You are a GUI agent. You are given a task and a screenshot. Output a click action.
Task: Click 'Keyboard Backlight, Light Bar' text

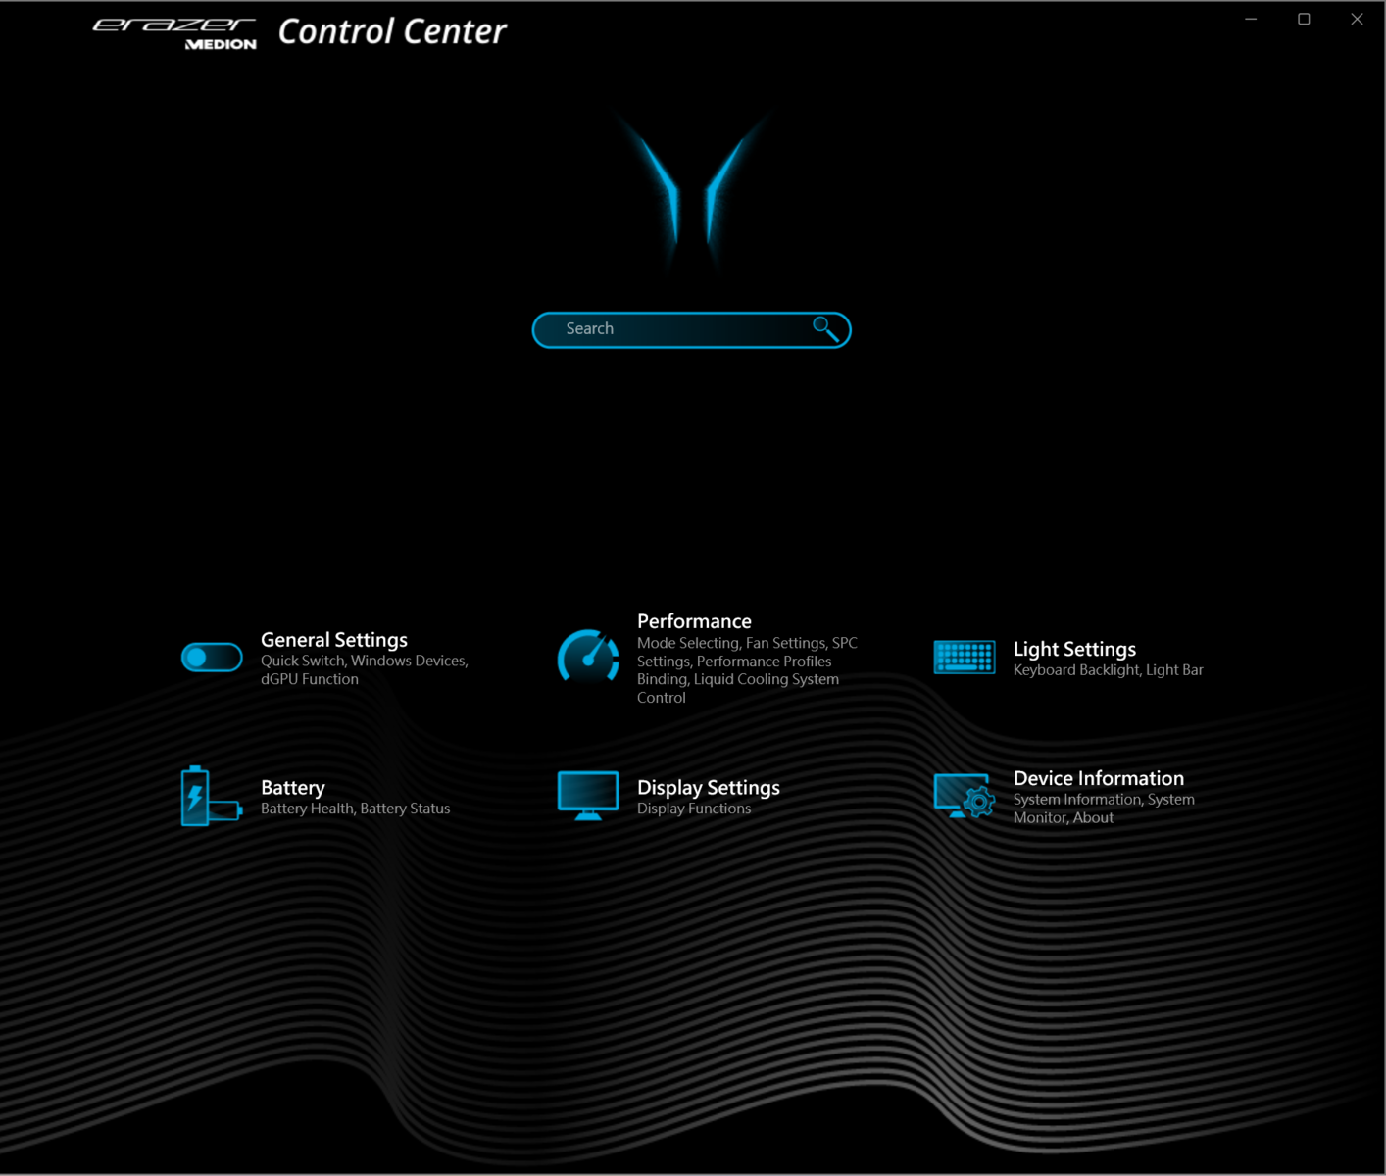[x=1109, y=670]
